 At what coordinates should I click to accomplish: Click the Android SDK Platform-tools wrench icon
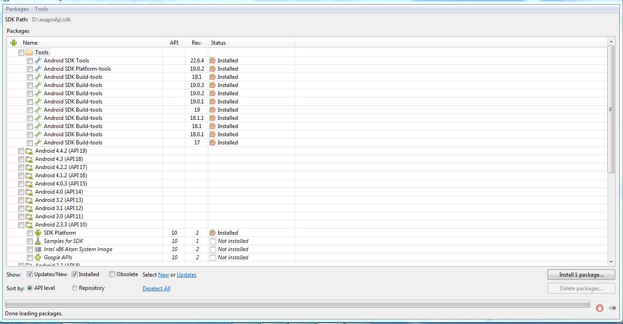tap(38, 69)
